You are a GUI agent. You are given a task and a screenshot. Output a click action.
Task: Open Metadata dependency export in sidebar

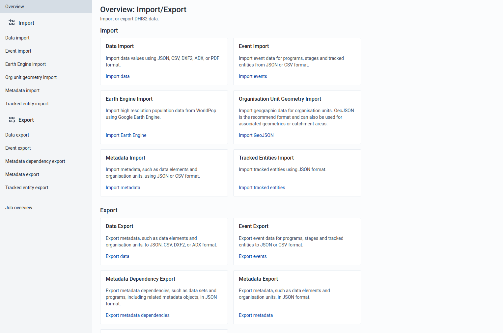(35, 161)
